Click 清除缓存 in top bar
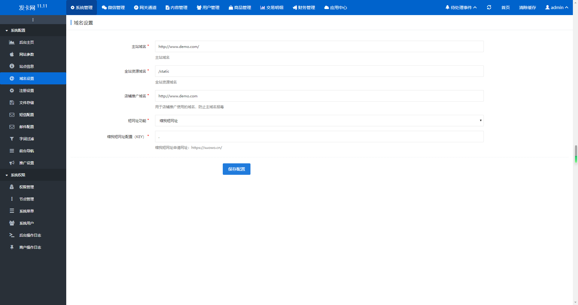This screenshot has width=578, height=305. [x=527, y=8]
